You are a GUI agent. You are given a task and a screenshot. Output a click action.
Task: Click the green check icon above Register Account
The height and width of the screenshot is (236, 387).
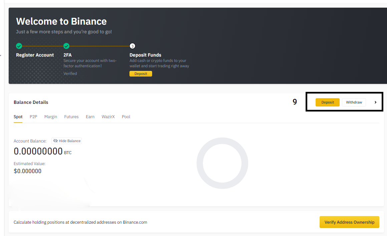pyautogui.click(x=19, y=46)
